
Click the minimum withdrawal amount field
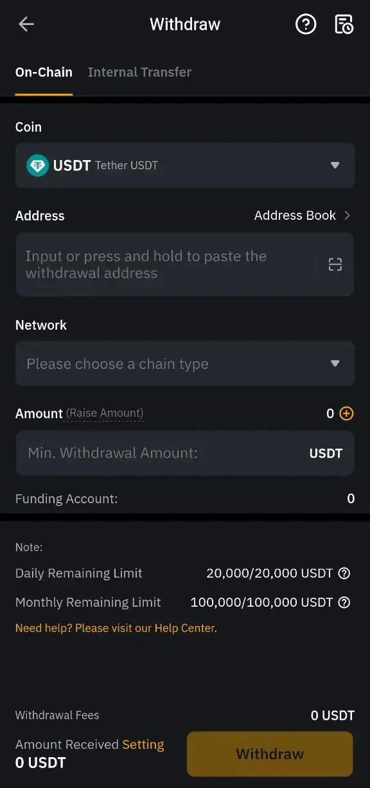coord(161,452)
